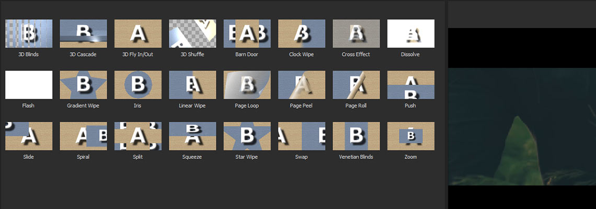Click the "Linear Wipe" label text

click(192, 106)
